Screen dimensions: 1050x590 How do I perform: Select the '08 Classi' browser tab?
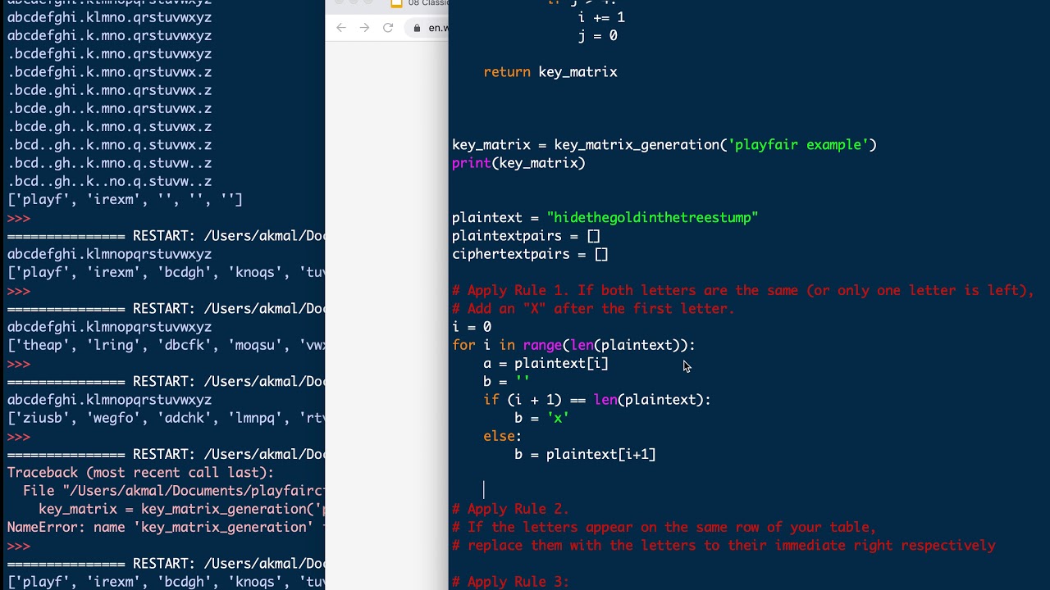click(x=419, y=3)
